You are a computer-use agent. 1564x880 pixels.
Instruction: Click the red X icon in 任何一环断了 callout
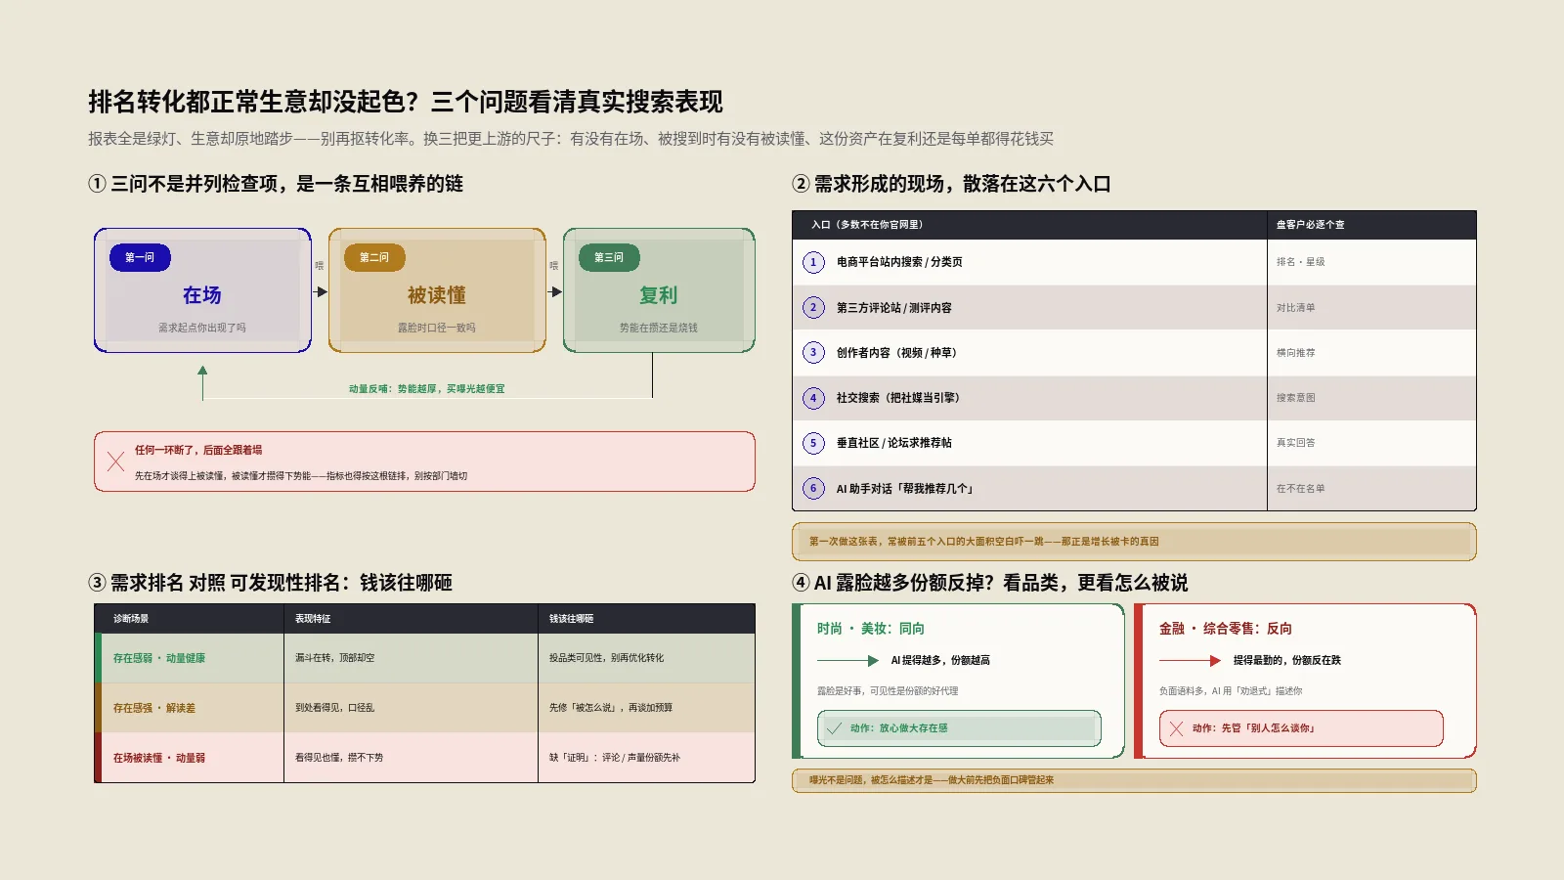[x=115, y=462]
